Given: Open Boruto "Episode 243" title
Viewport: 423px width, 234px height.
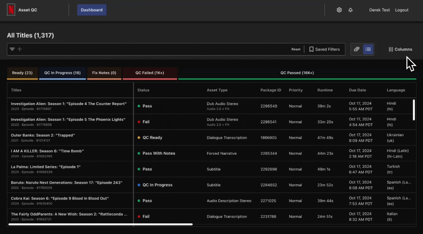Looking at the screenshot, I should [x=66, y=183].
